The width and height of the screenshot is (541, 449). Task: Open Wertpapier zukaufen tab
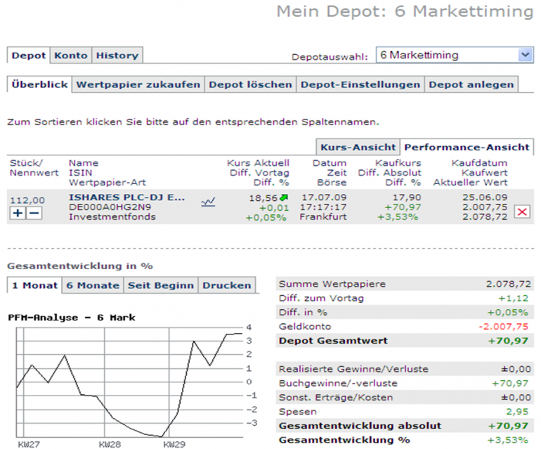[x=138, y=84]
